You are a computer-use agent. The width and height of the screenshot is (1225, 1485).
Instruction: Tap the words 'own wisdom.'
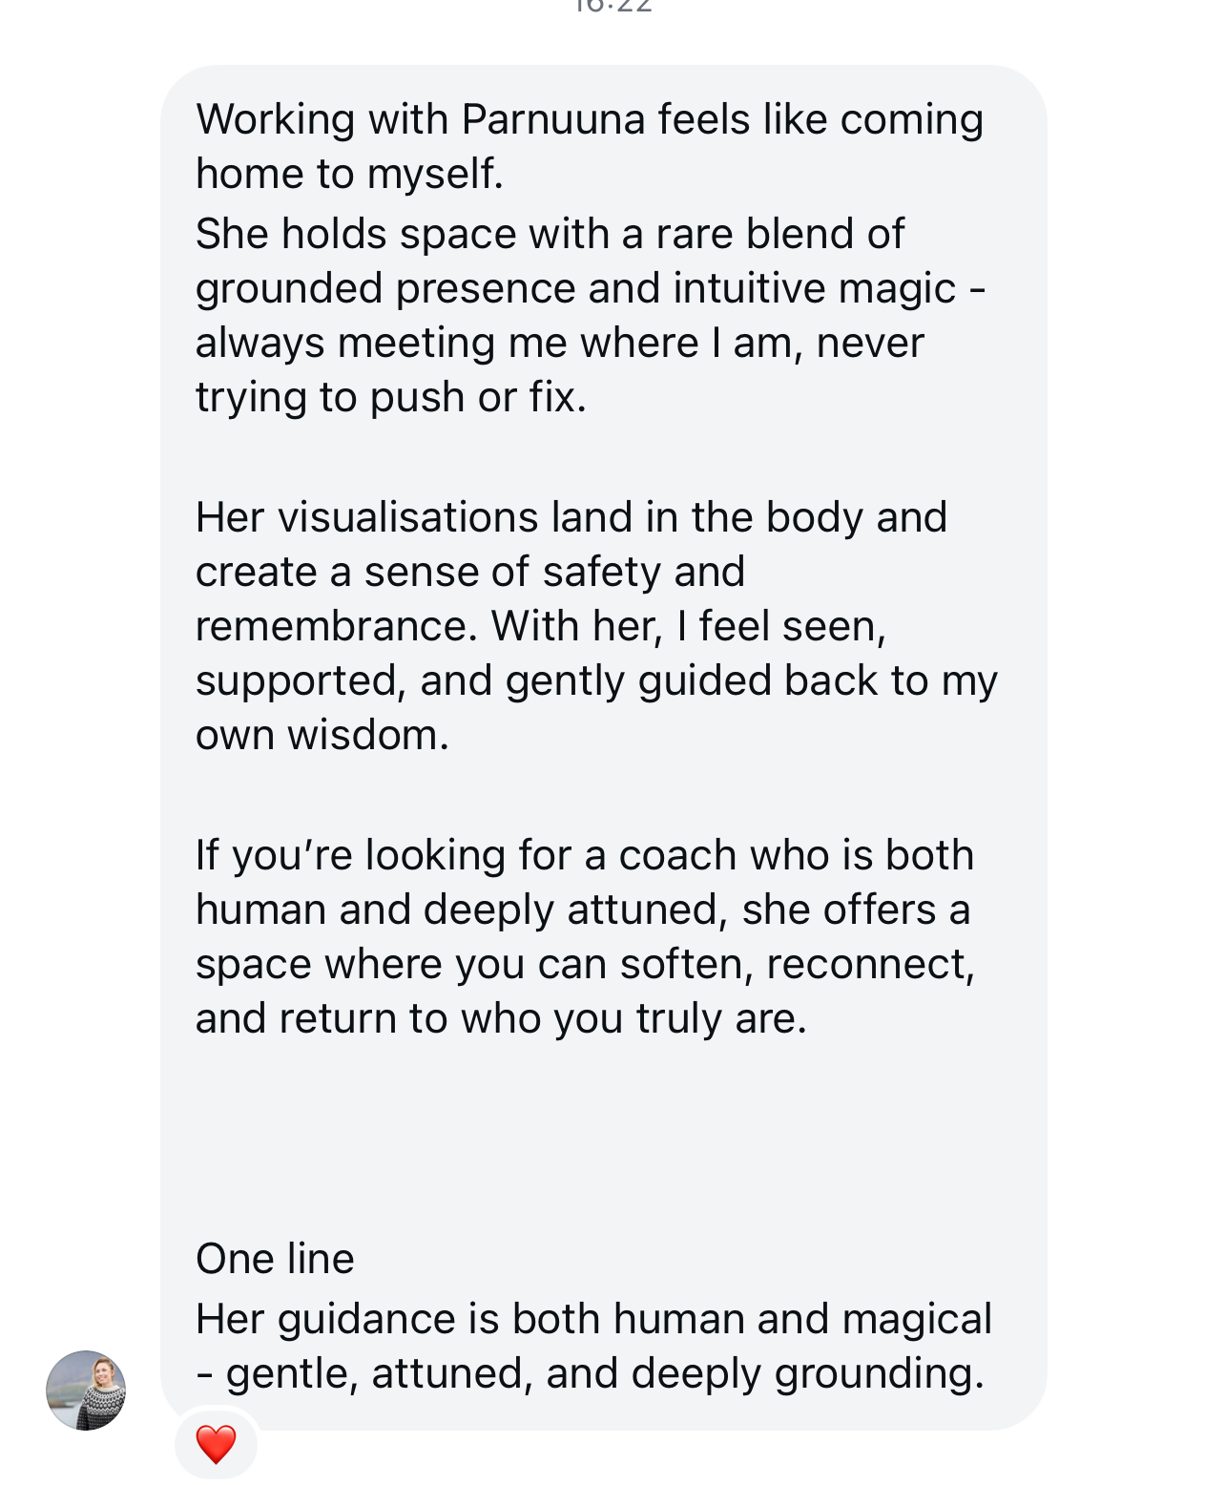point(322,735)
